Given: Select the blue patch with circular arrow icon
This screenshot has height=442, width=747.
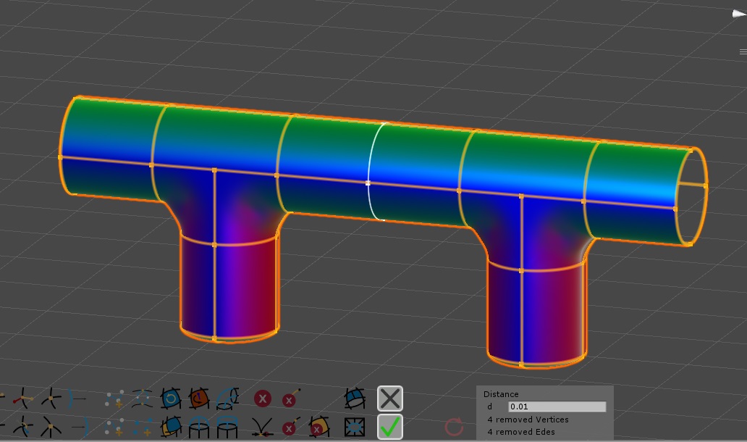Looking at the screenshot, I should pos(171,399).
